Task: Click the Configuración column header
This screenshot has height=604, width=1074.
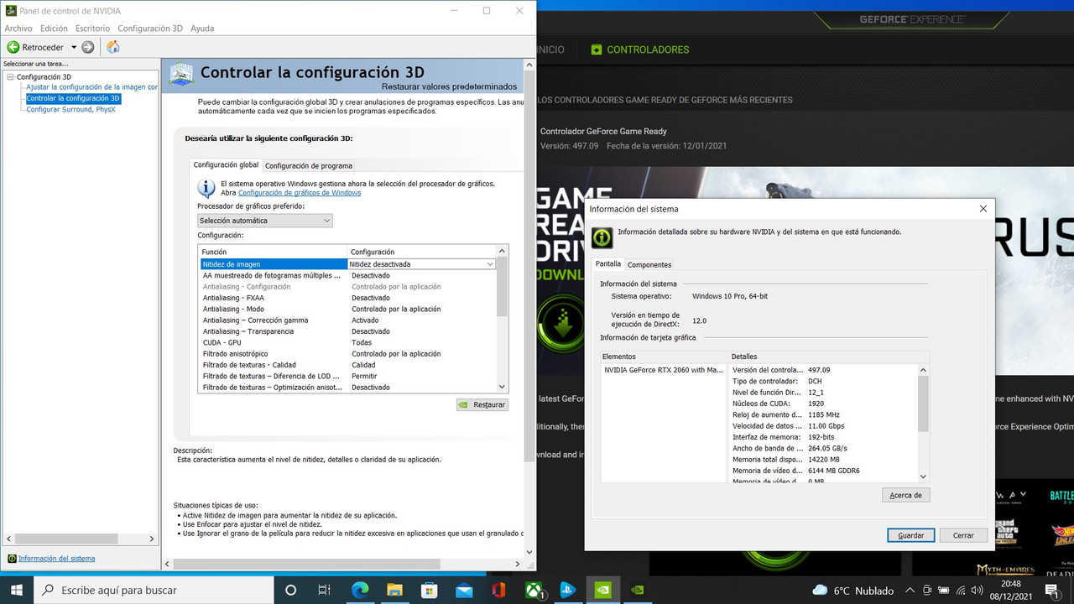Action: coord(421,252)
